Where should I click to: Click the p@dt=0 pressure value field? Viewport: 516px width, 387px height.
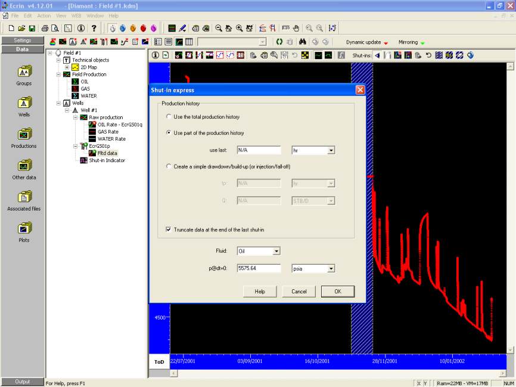[259, 269]
